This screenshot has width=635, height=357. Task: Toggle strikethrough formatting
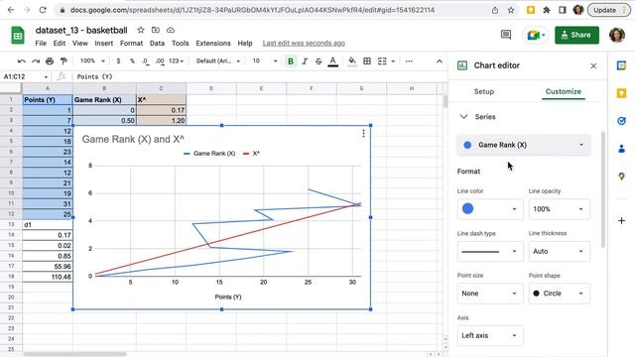click(x=318, y=61)
